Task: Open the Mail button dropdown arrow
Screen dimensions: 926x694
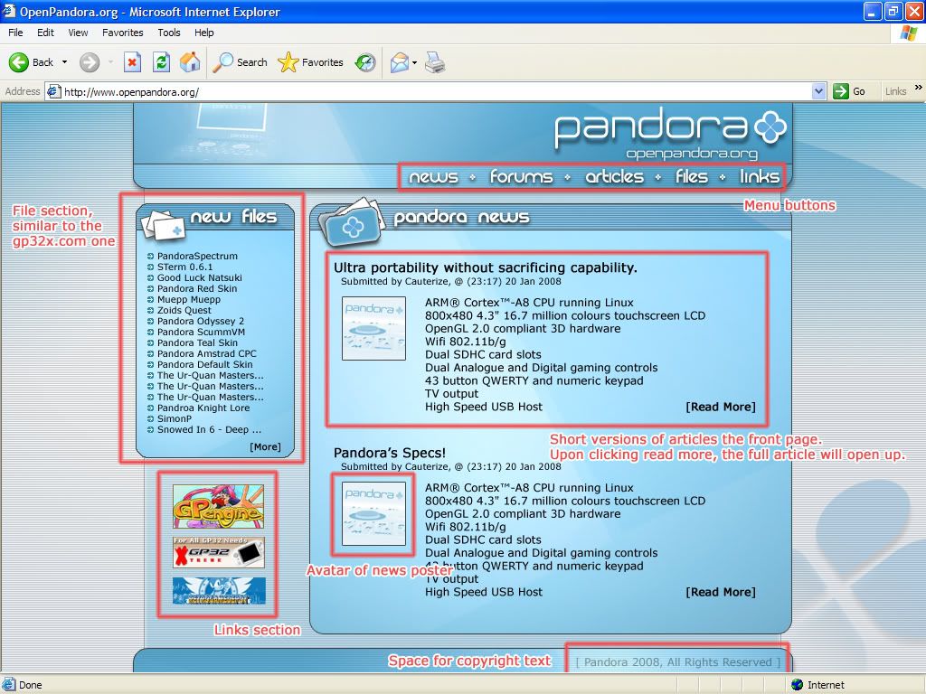Action: (414, 62)
